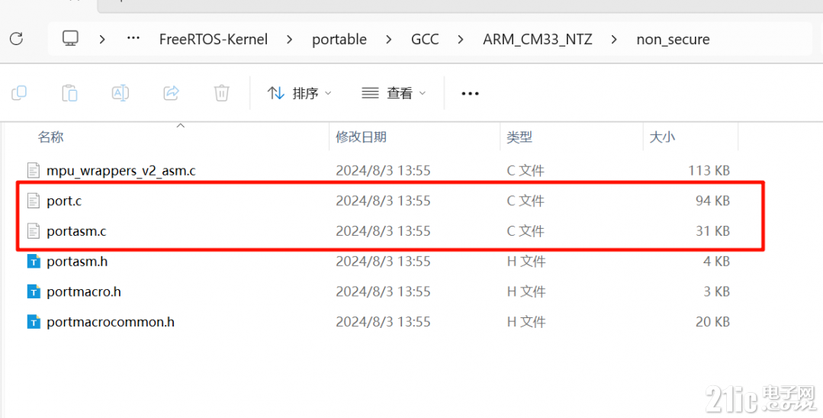Expand the chevron after portable

point(388,40)
